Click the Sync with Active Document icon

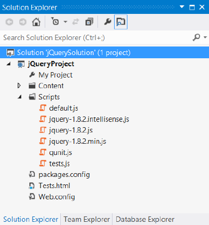76,22
